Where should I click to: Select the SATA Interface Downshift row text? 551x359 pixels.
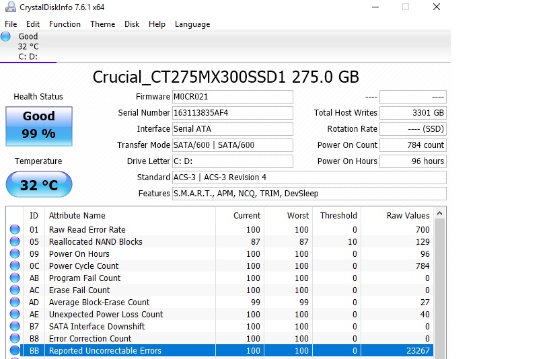click(x=97, y=326)
